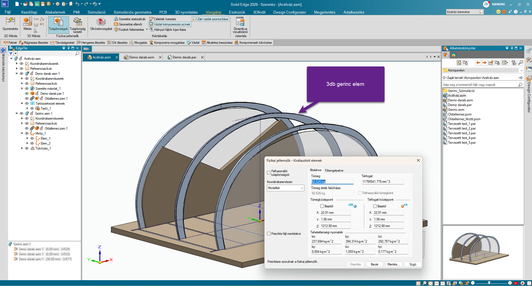
Task: Launch Célérték keresés goal seek
Action: 162,19
